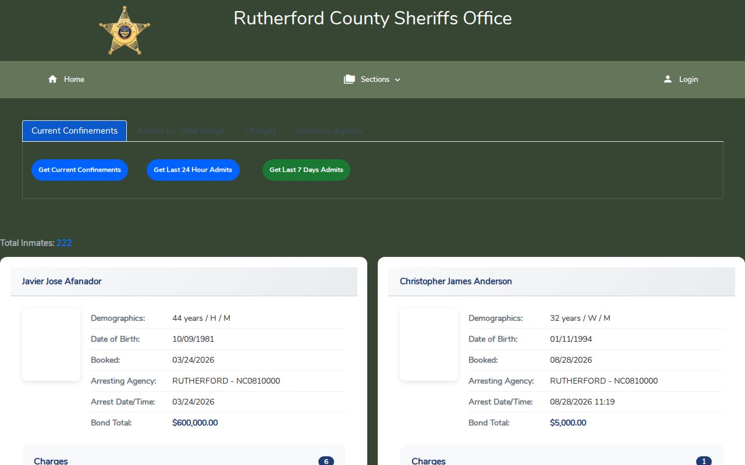745x465 pixels.
Task: Click Christopher James Anderson's photo placeholder
Action: pyautogui.click(x=429, y=344)
